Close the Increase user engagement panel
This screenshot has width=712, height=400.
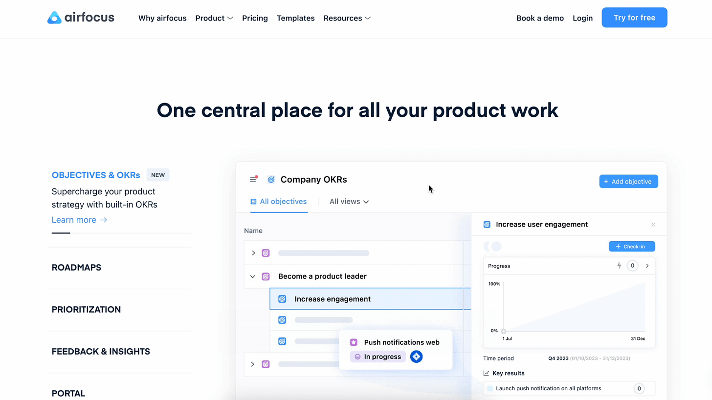coord(653,225)
